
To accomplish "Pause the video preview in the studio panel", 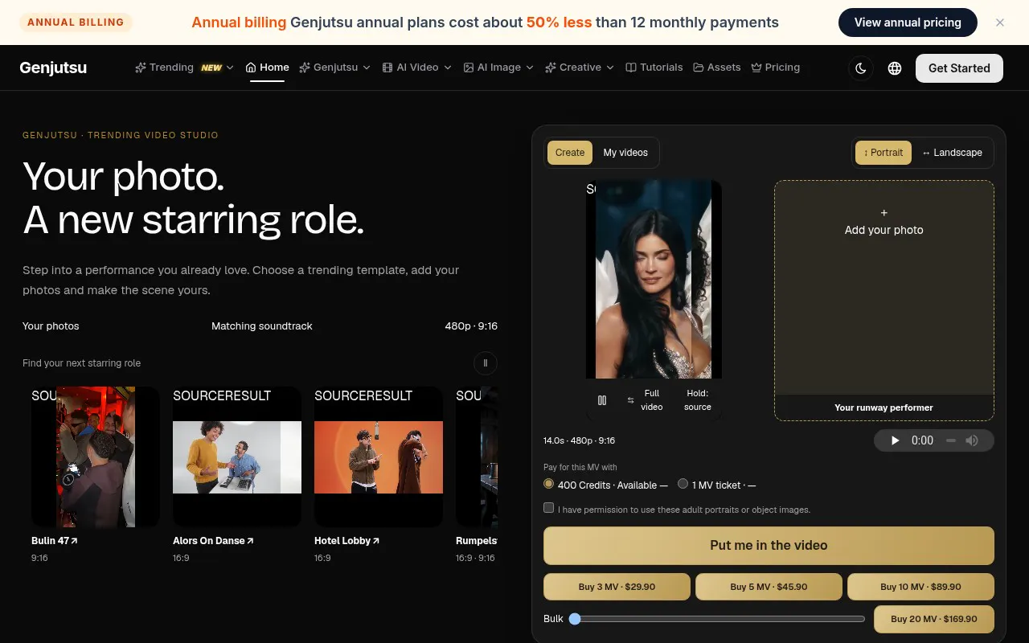I will coord(602,400).
